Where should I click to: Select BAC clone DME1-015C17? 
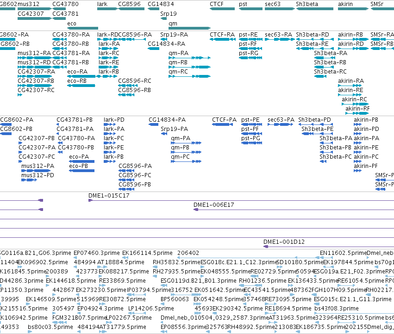109,195
